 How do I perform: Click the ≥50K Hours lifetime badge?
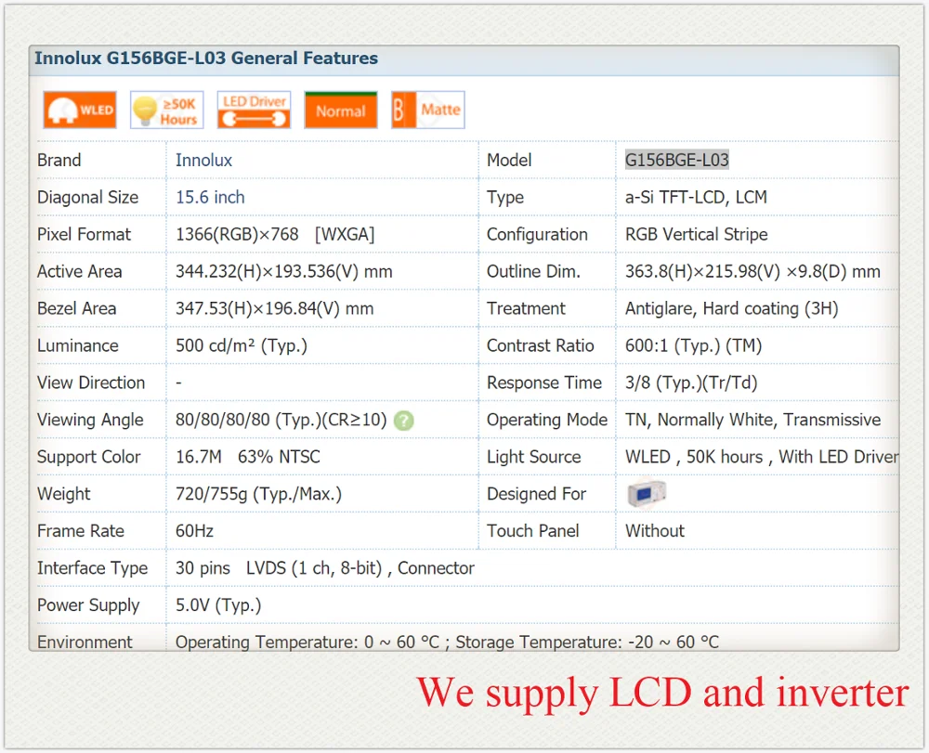pyautogui.click(x=167, y=110)
